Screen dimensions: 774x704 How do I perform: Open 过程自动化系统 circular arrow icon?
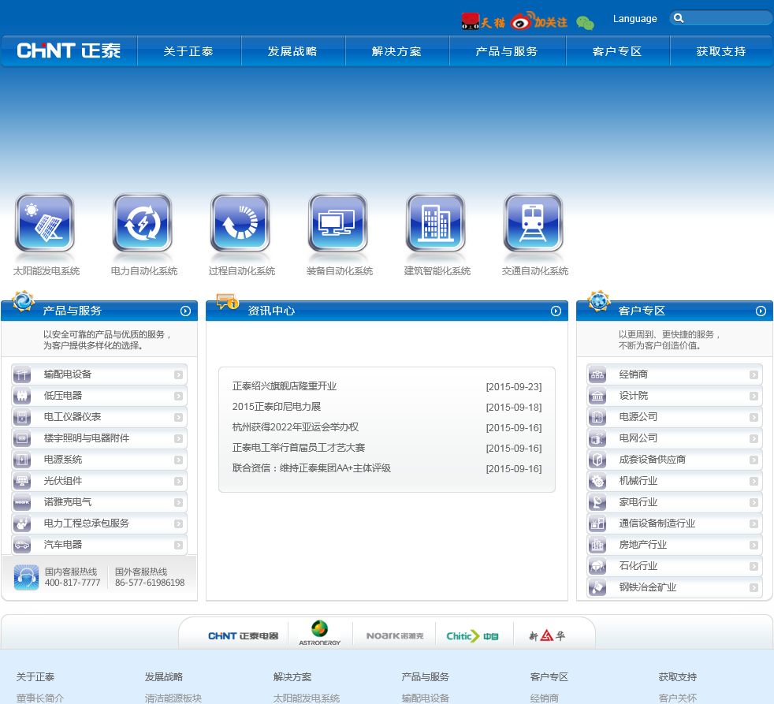(x=240, y=223)
